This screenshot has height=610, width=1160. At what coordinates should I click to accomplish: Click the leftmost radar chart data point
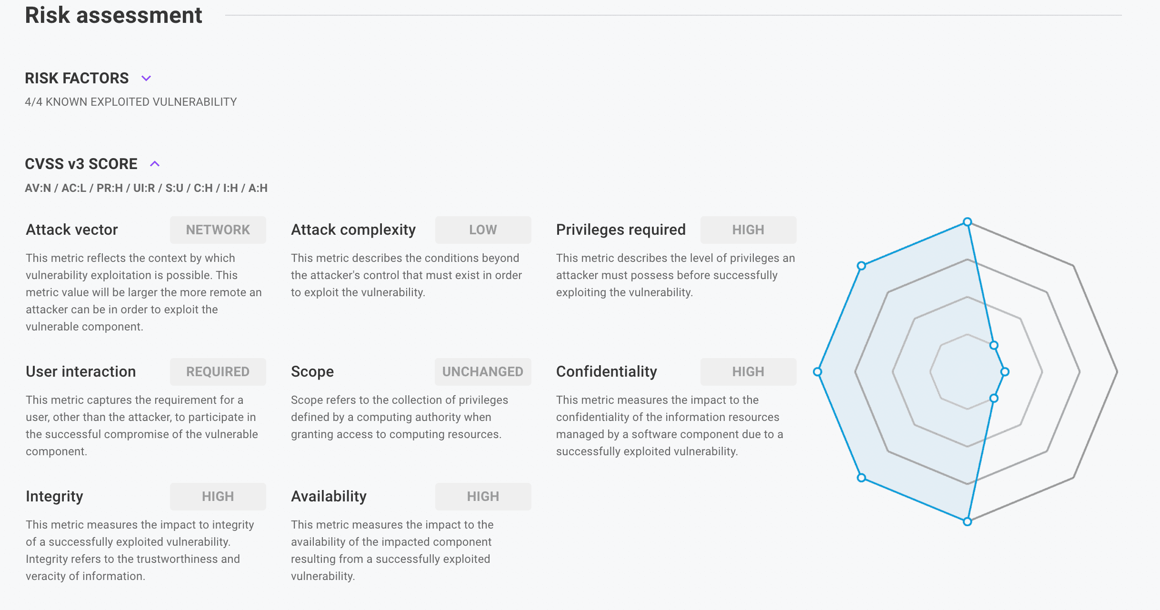click(x=818, y=372)
